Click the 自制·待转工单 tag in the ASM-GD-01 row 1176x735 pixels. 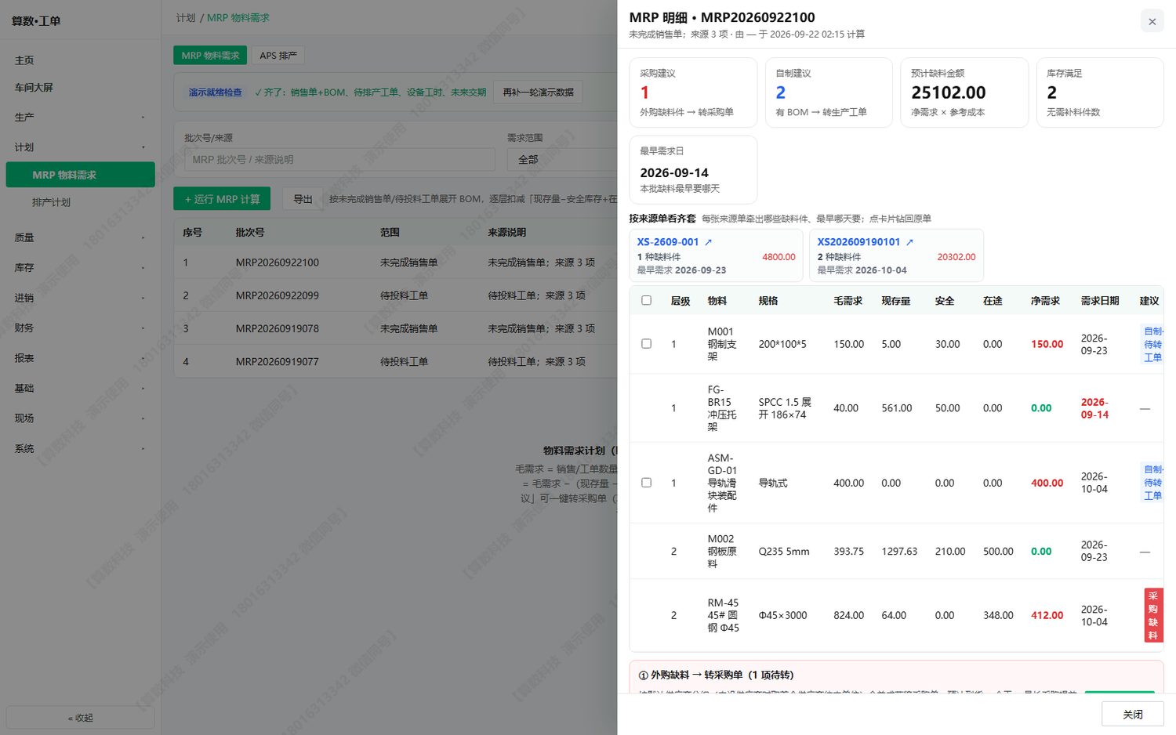click(1152, 483)
